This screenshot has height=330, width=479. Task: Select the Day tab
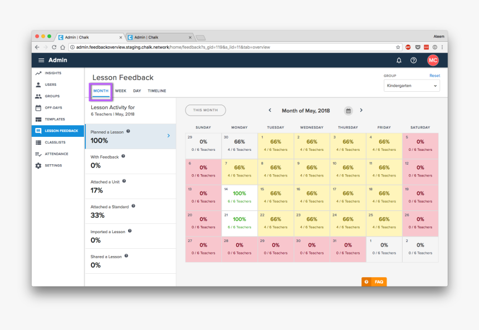[137, 91]
